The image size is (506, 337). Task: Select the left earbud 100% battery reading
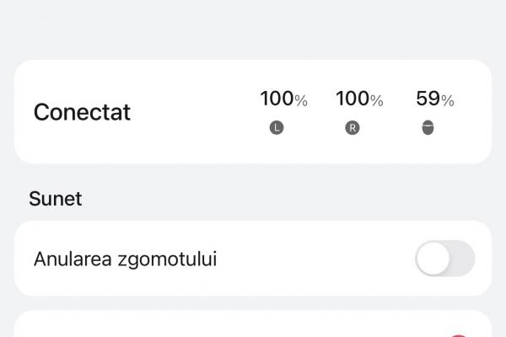(283, 99)
